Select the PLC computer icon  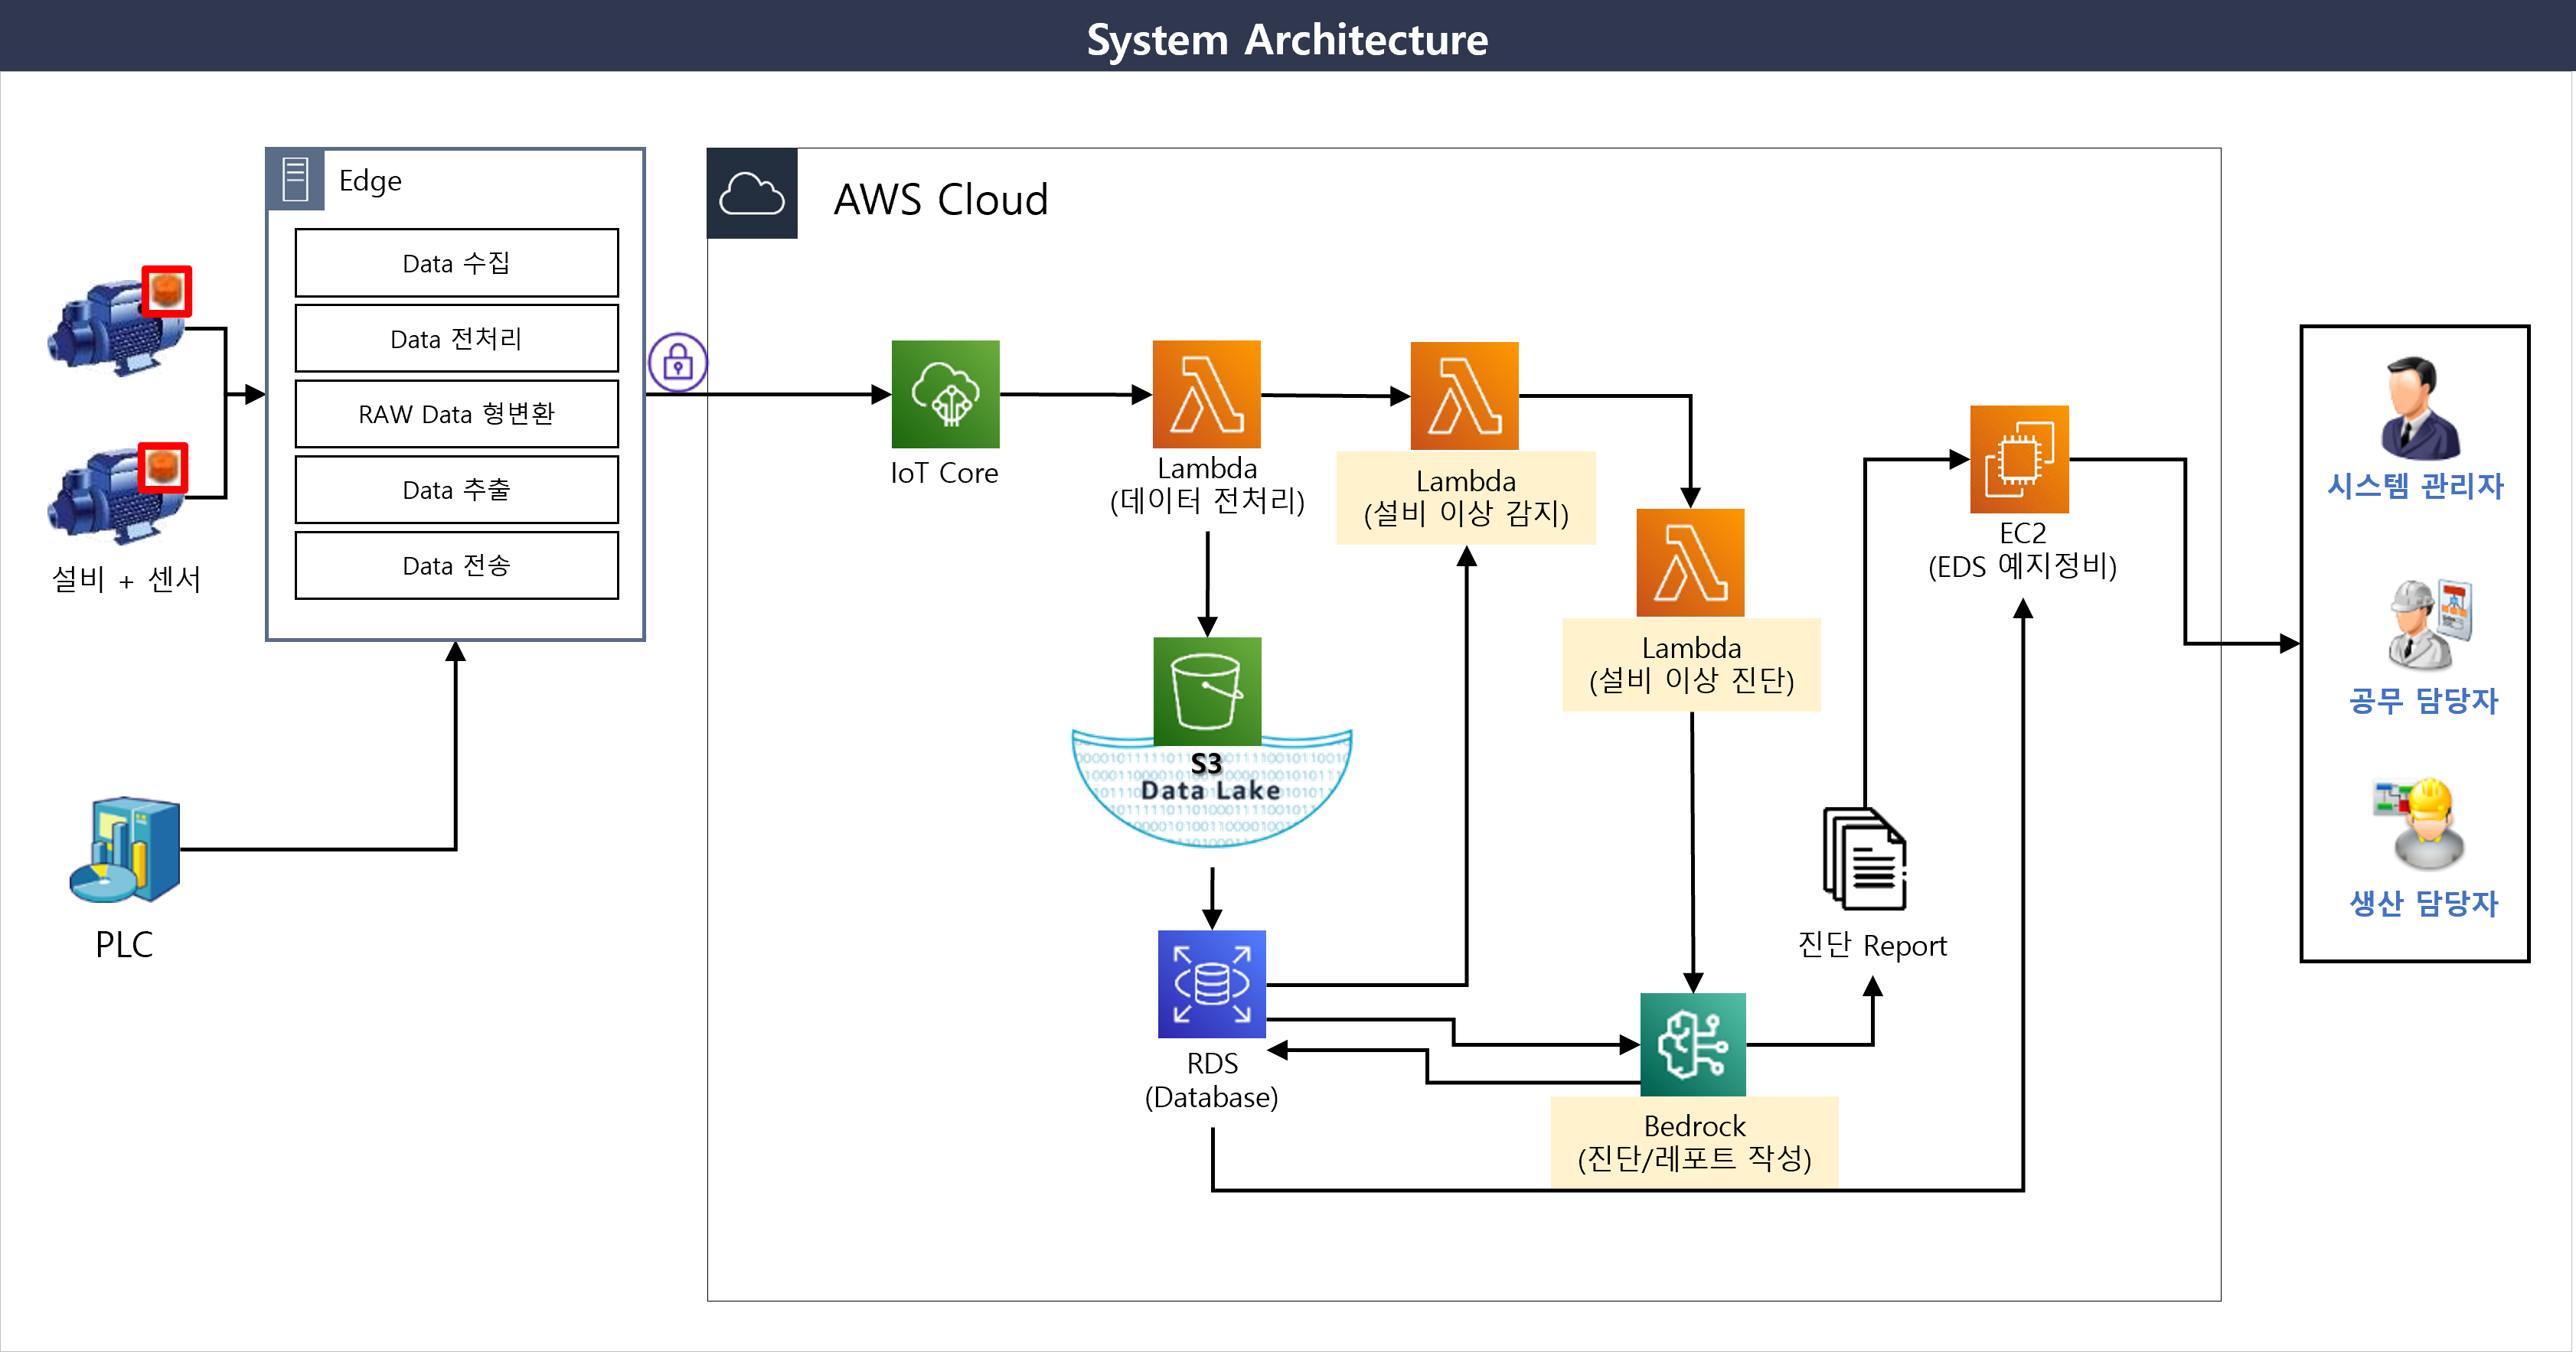(x=125, y=850)
